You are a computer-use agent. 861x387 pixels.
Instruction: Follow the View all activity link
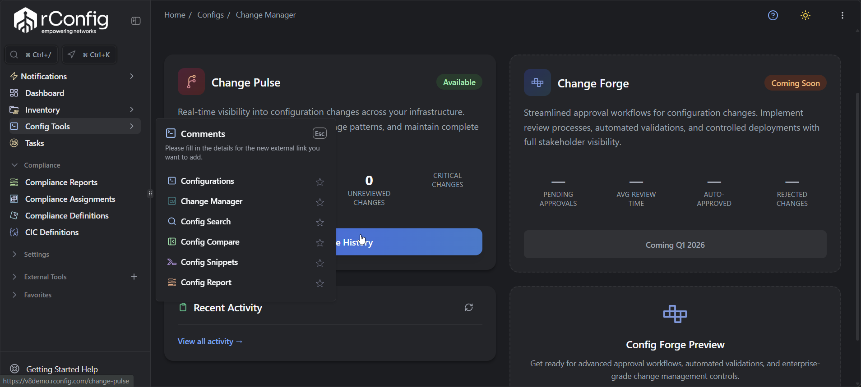(210, 341)
